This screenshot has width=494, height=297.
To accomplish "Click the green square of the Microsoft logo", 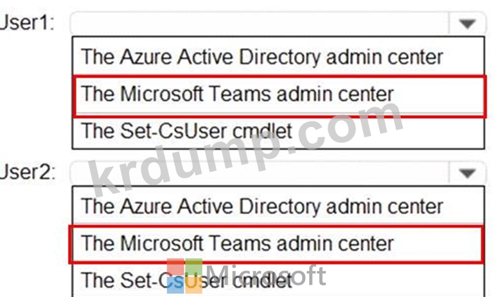I will (x=193, y=267).
